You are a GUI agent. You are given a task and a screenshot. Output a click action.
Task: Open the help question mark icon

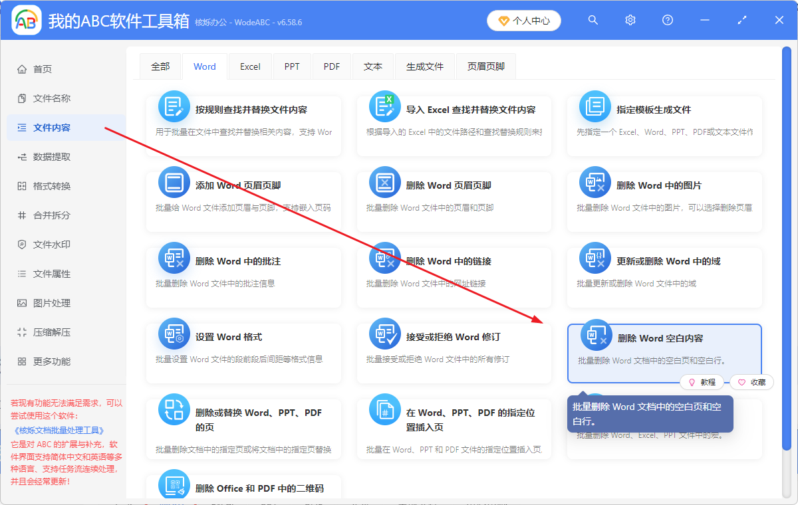point(667,20)
